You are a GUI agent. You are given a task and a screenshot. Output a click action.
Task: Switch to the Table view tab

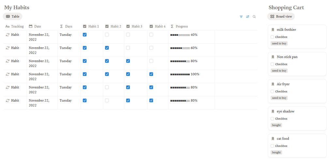(x=13, y=16)
